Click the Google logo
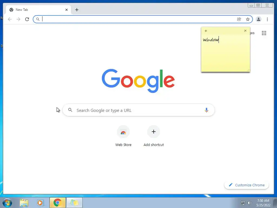277x208 pixels. click(138, 81)
